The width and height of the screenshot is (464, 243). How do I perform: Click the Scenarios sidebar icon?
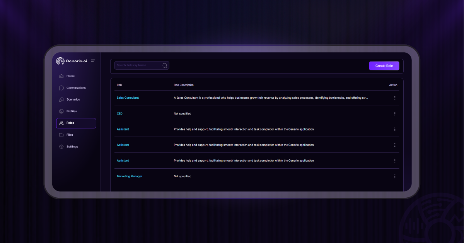pos(61,99)
